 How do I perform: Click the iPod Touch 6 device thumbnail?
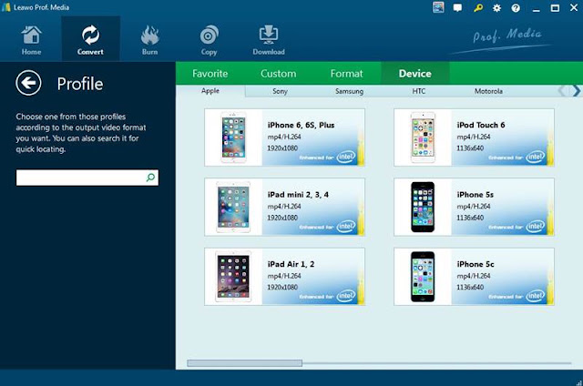(x=423, y=137)
